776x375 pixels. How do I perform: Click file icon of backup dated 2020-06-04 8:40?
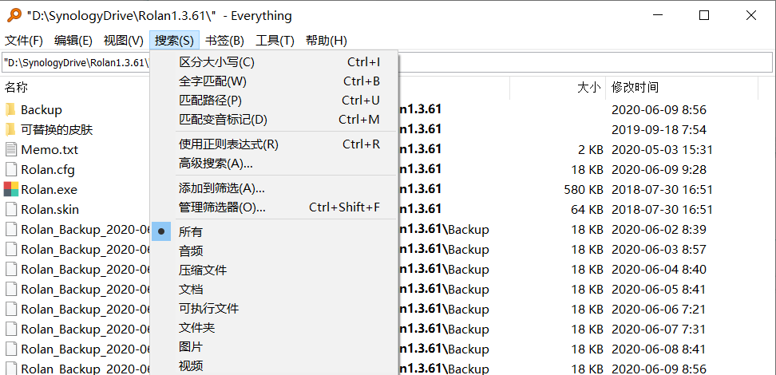tap(11, 269)
